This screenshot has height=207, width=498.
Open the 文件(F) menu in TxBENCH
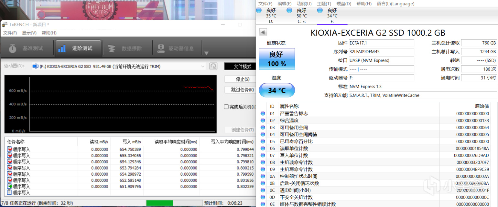point(10,33)
